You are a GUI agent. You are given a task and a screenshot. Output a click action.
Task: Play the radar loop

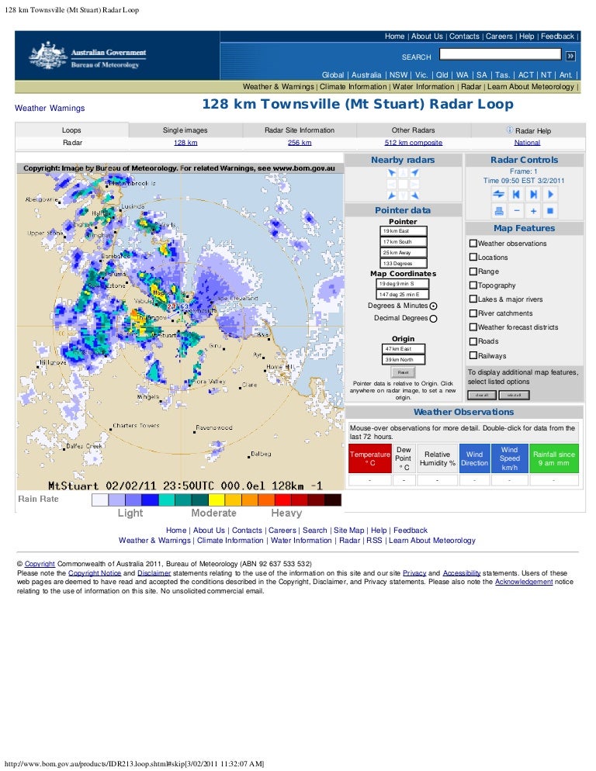point(551,194)
